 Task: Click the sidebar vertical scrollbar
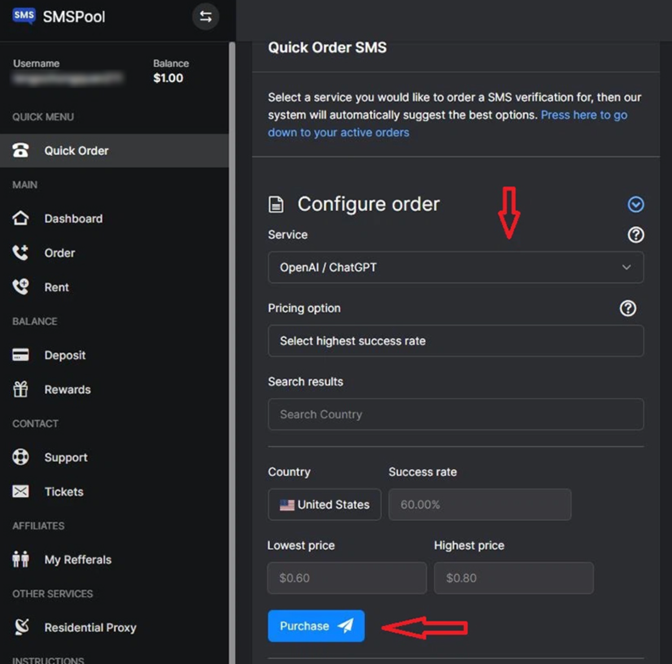232,352
